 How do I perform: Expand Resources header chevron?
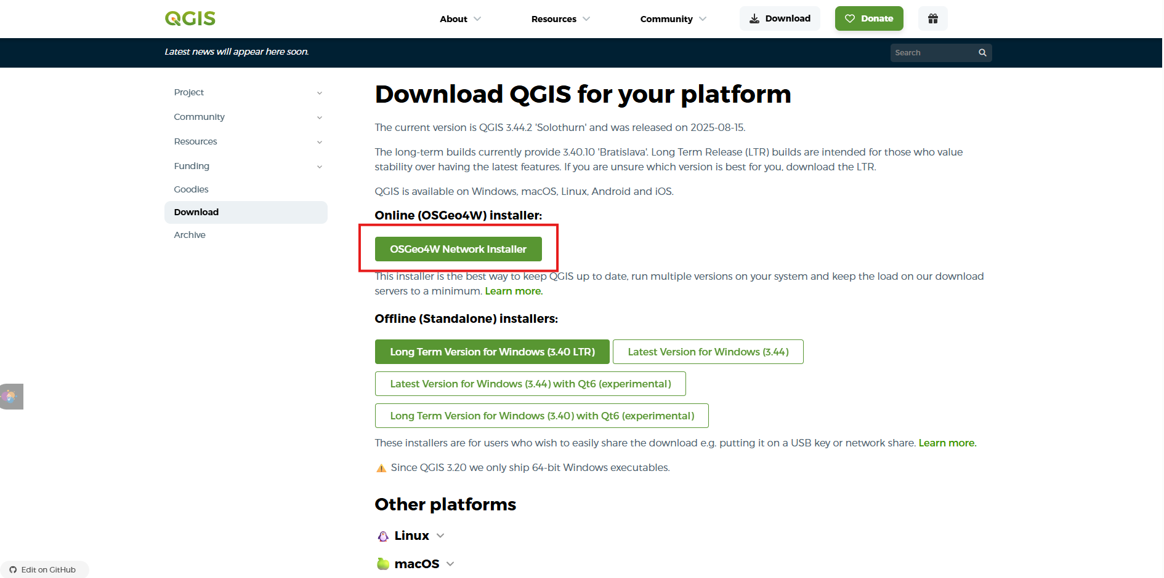[586, 19]
